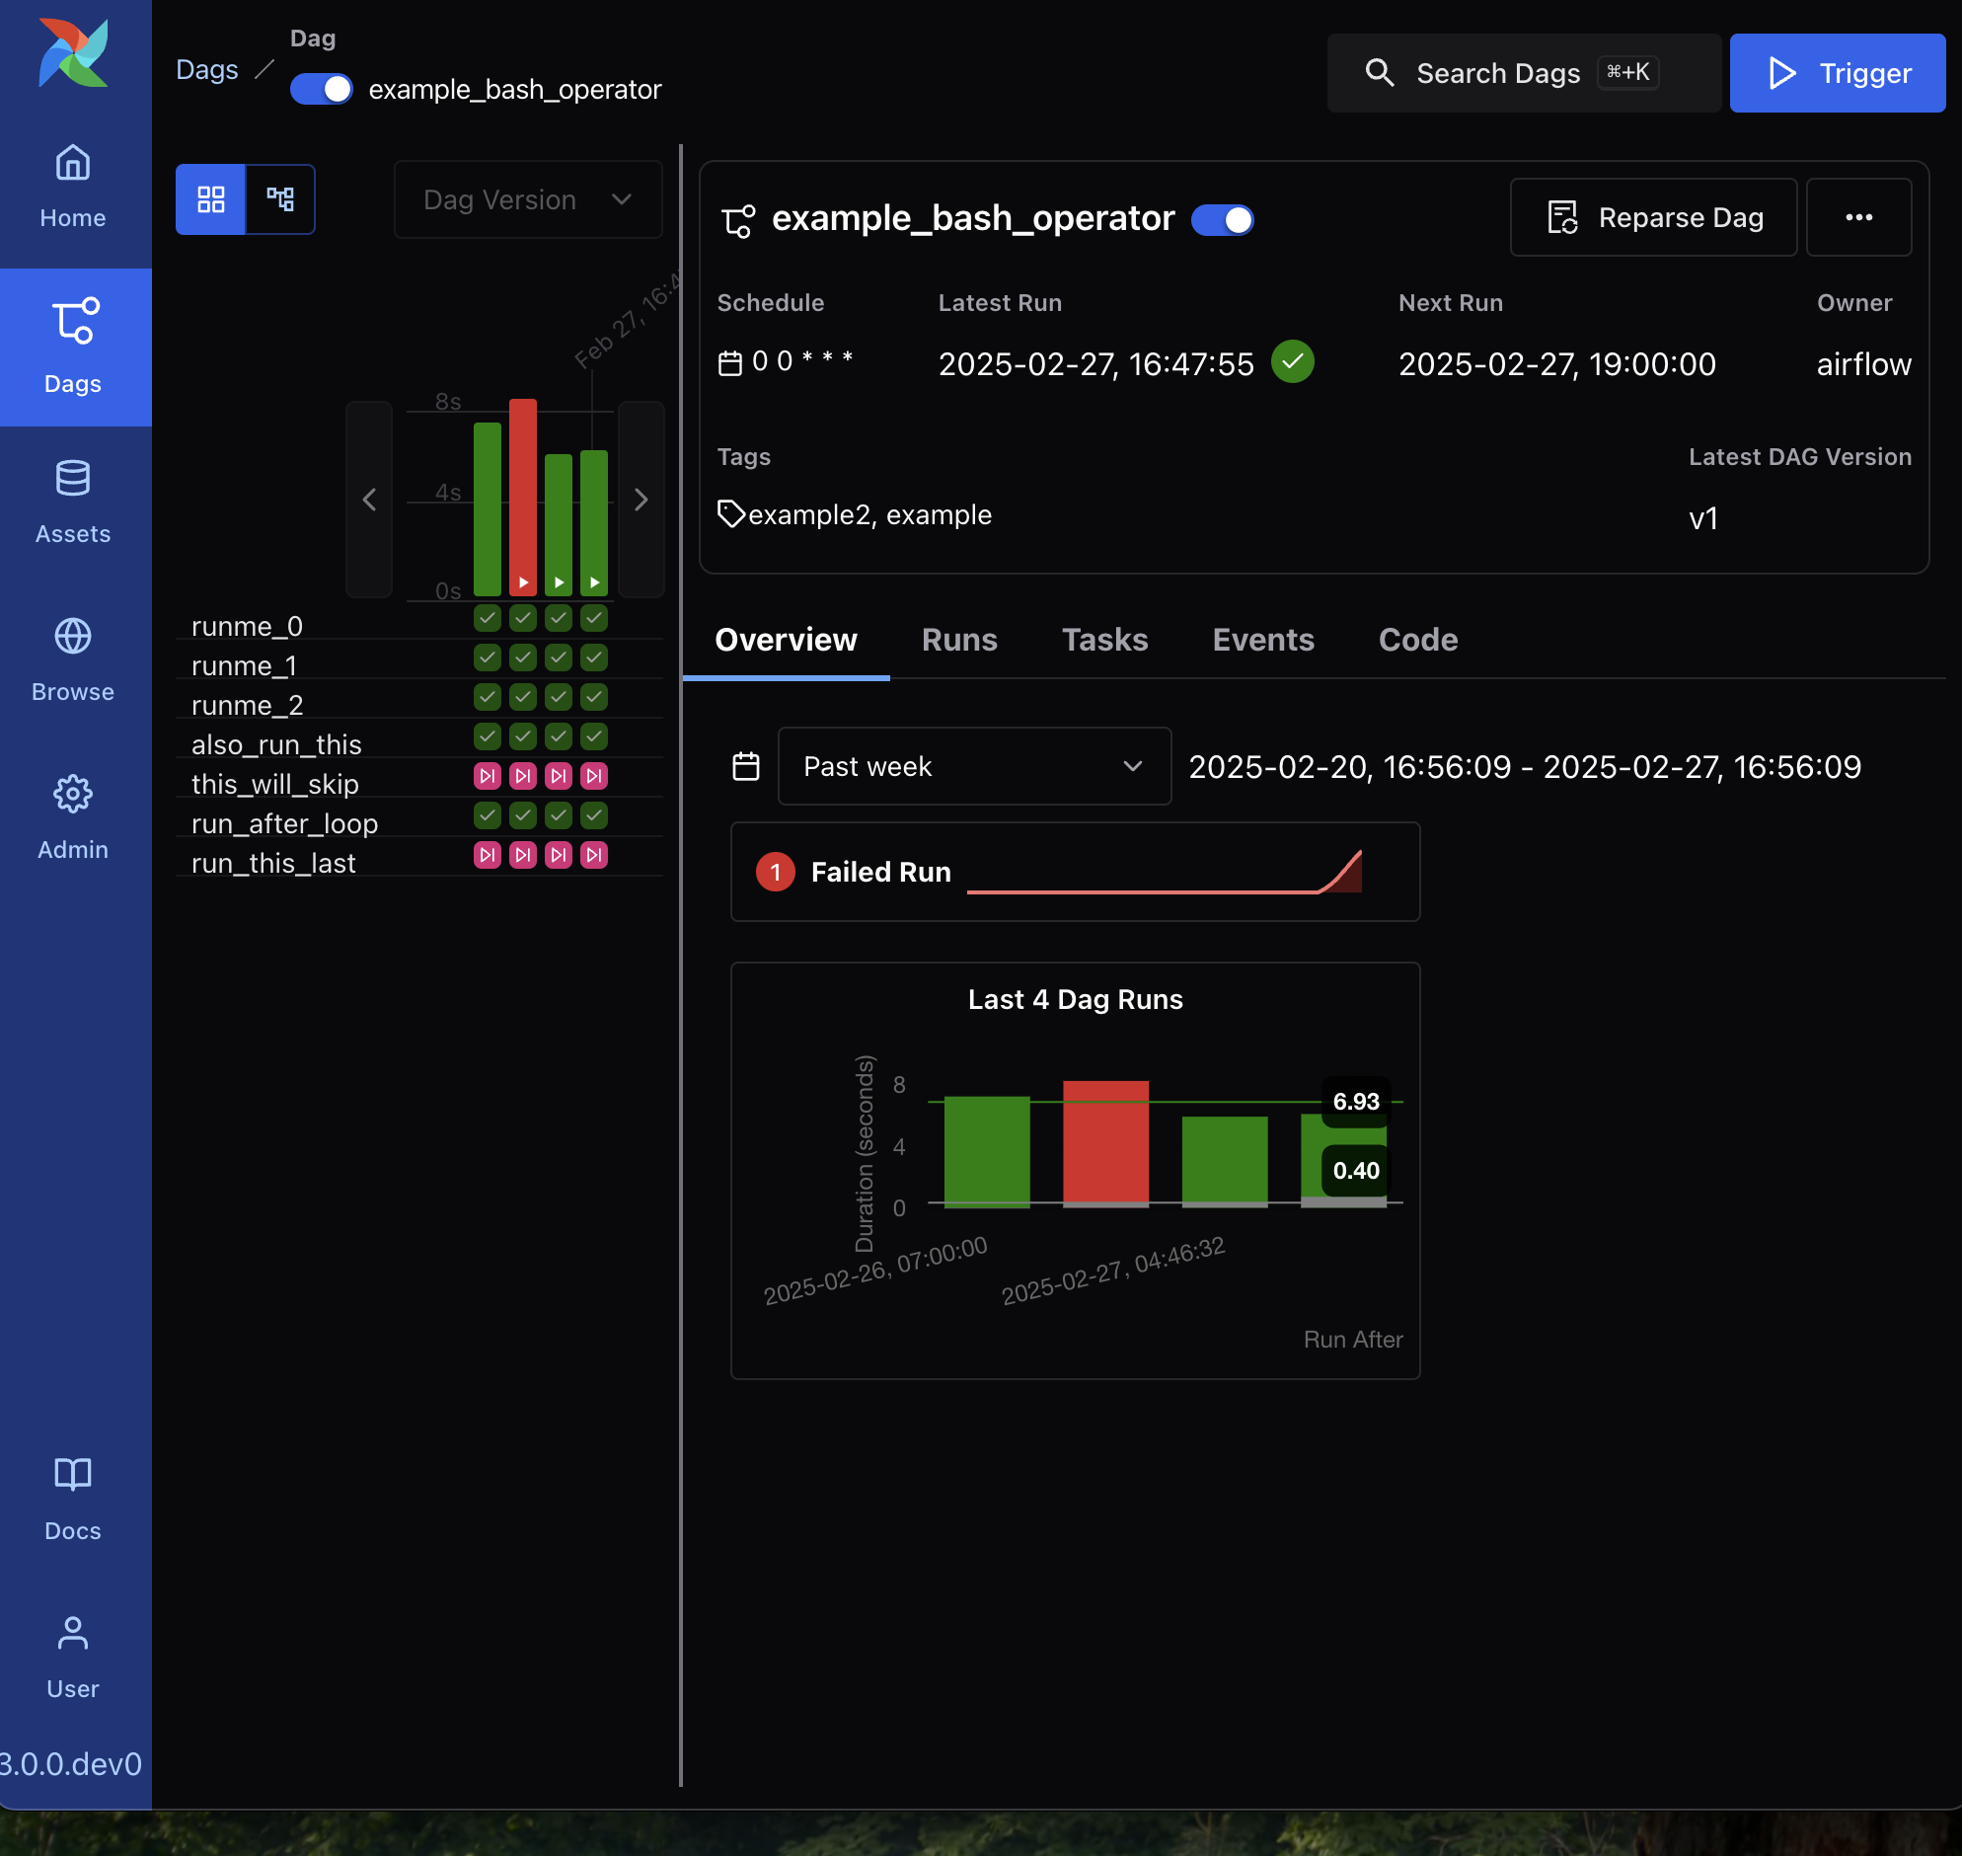Click the Airflow pinwheel logo
The height and width of the screenshot is (1856, 1962).
coord(74,53)
